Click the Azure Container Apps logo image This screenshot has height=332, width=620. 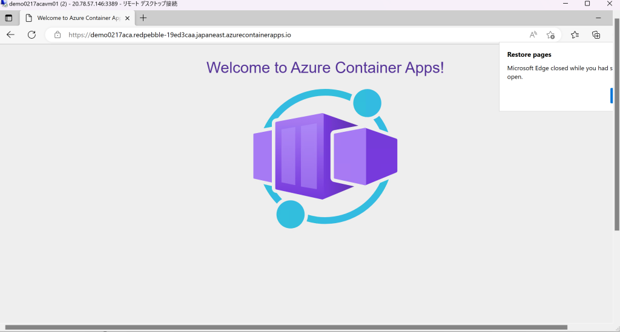(x=325, y=158)
